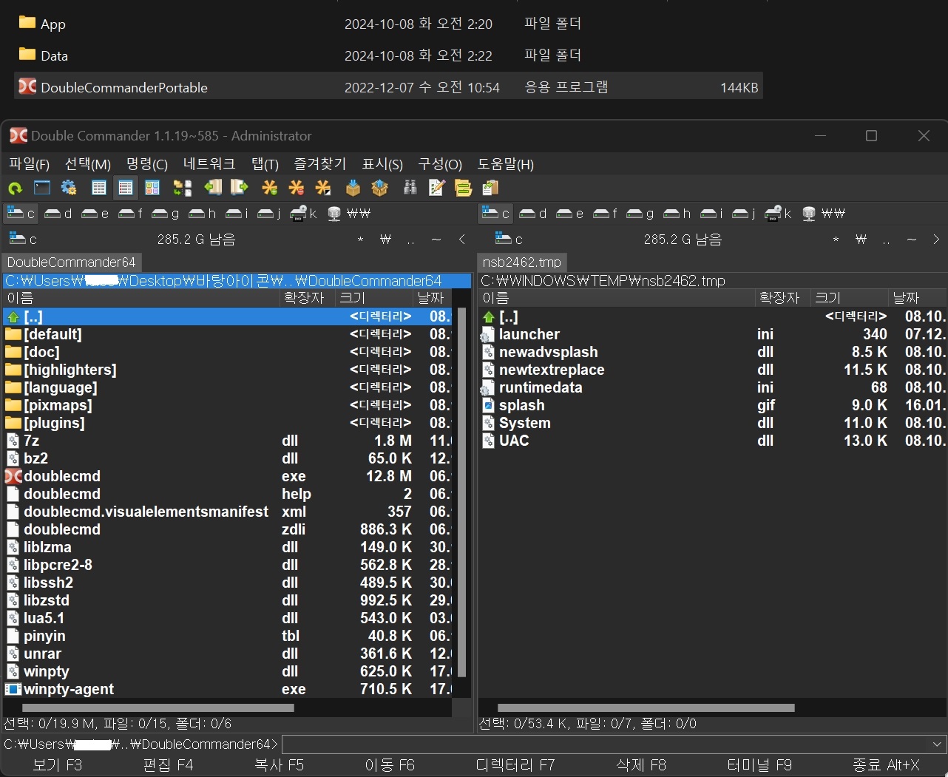Select drive g in left drive bar
Image resolution: width=948 pixels, height=777 pixels.
[x=166, y=214]
